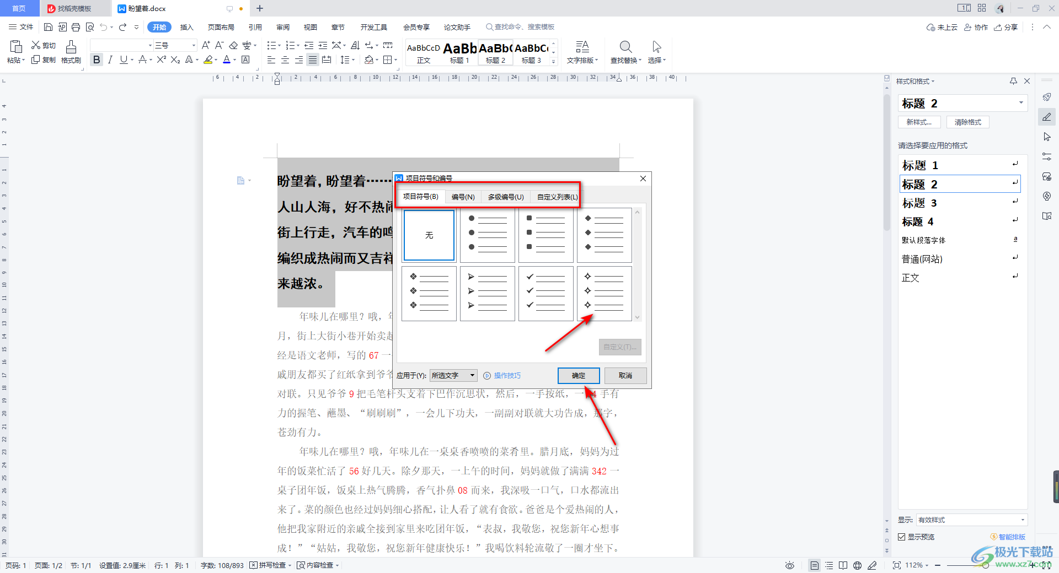Image resolution: width=1059 pixels, height=573 pixels.
Task: Switch to web layout view globe icon
Action: coord(857,565)
